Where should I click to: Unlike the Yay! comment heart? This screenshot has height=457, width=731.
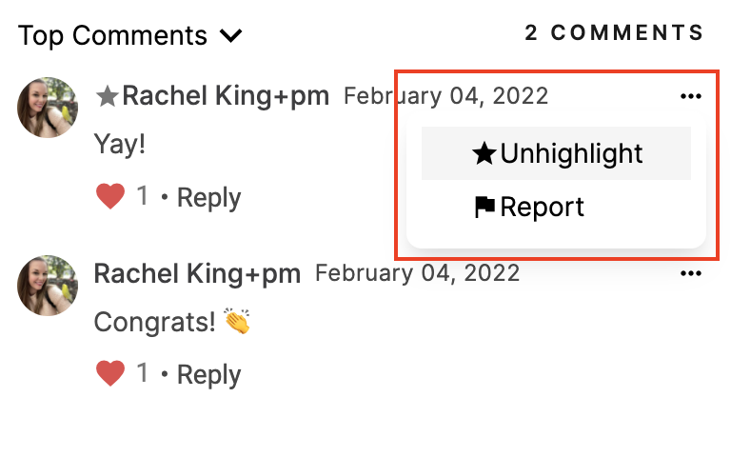click(110, 196)
